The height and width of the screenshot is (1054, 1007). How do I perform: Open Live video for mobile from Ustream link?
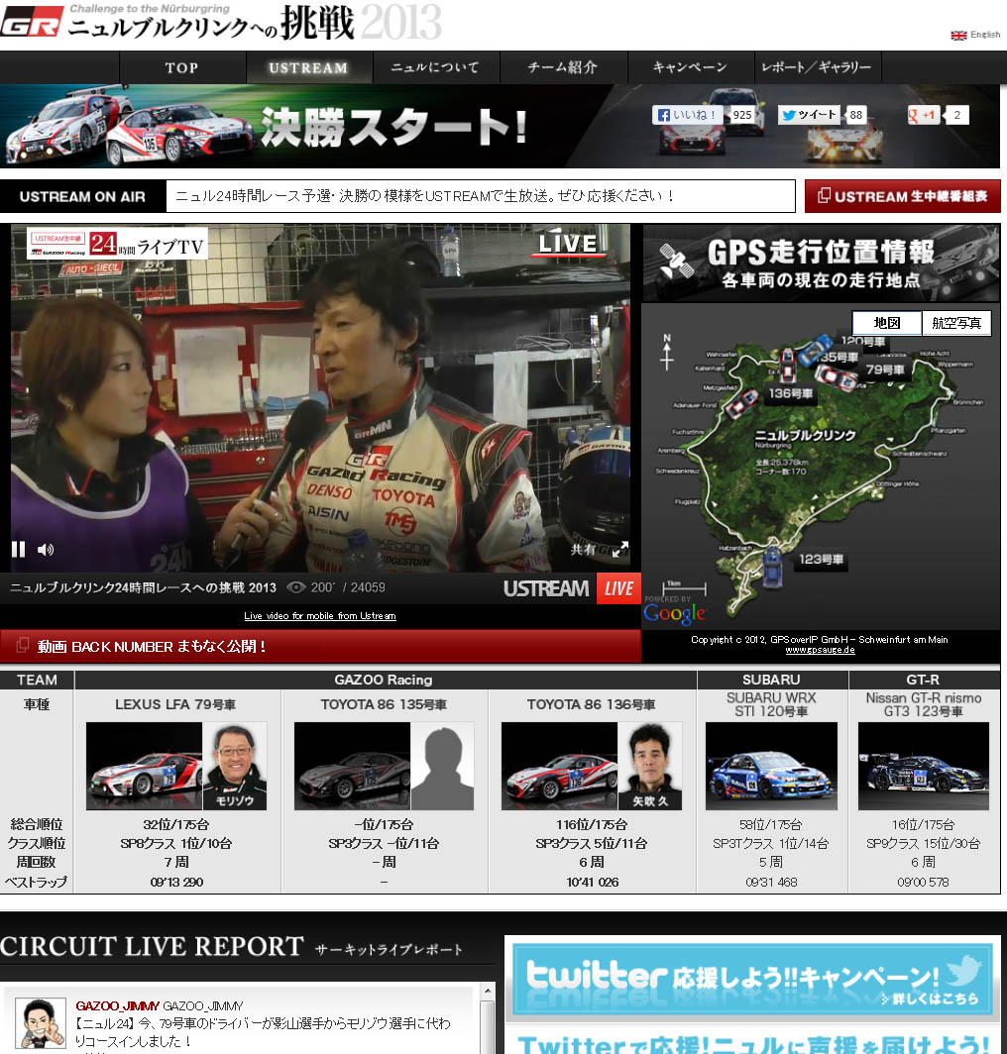(319, 616)
